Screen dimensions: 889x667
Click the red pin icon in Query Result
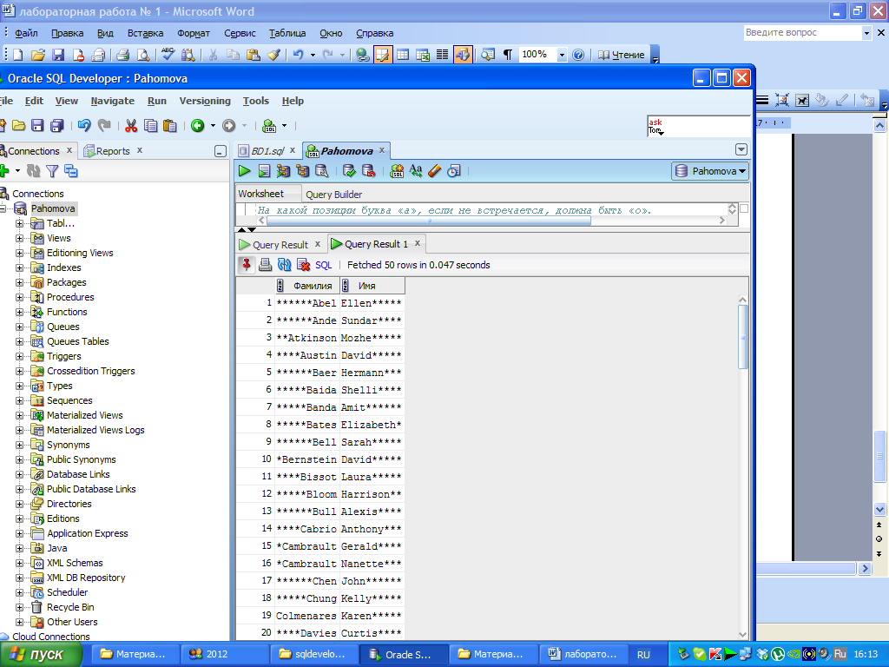[246, 265]
